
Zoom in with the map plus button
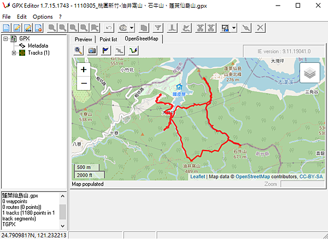pos(84,69)
